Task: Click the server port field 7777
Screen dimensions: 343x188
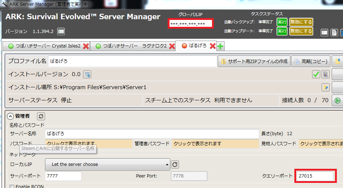Action: point(63,176)
